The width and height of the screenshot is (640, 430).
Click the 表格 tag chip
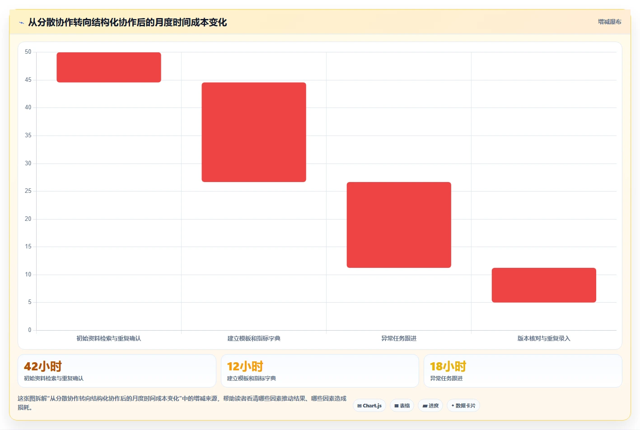(402, 406)
